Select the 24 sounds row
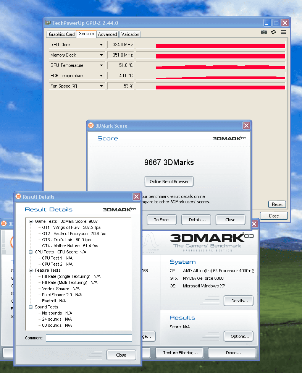 (57, 319)
